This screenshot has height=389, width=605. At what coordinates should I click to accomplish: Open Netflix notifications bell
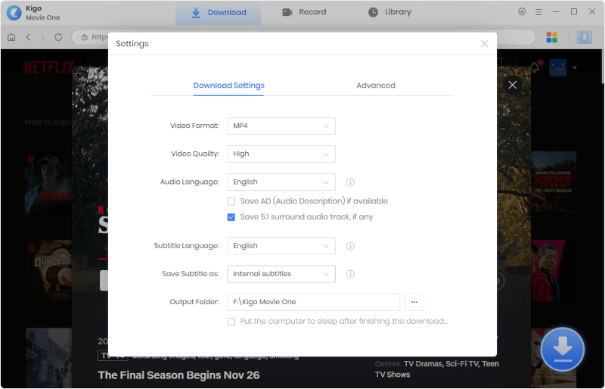(x=535, y=67)
